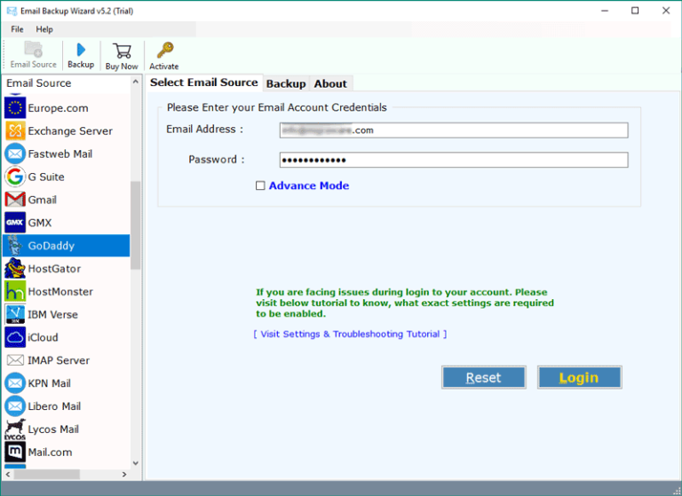Screen dimensions: 682x496
Task: Click inside the Password field
Action: tap(454, 160)
